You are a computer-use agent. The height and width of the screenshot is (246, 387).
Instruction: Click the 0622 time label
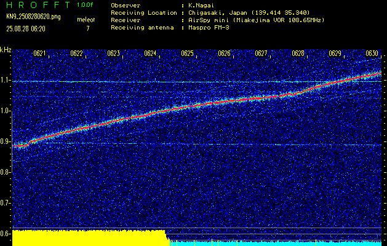pyautogui.click(x=76, y=54)
